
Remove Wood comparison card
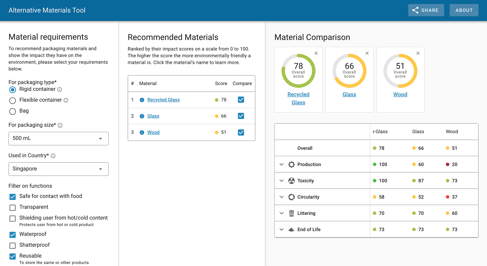(418, 53)
